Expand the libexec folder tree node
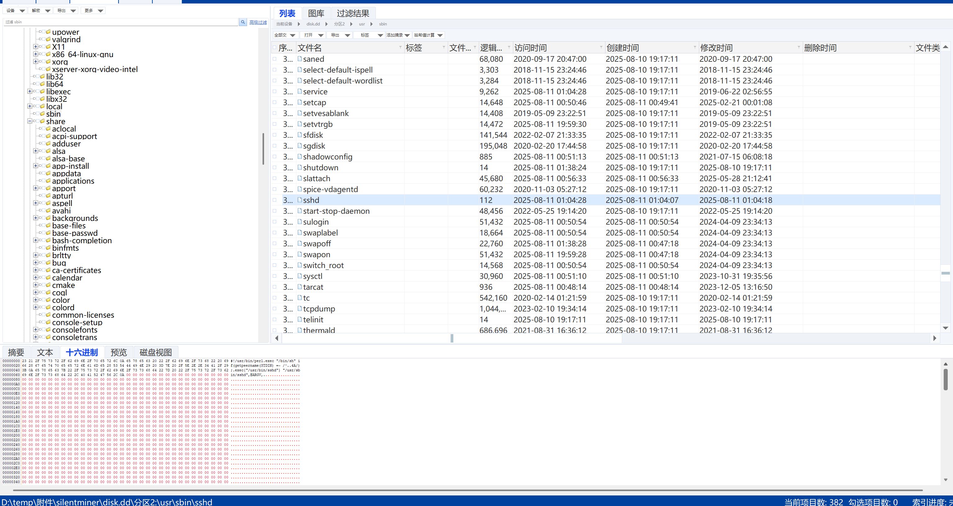953x506 pixels. 29,91
